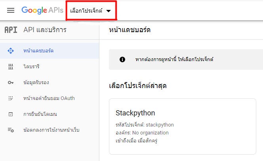Select the Stackpython recent project card
Viewport: 263px width, 161px height.
pyautogui.click(x=183, y=126)
